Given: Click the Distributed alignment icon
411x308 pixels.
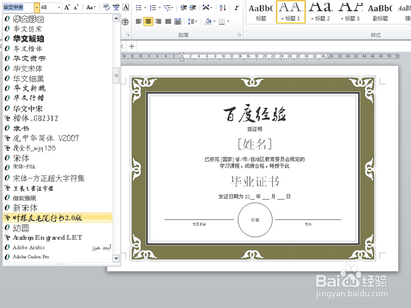Looking at the screenshot, I should click(178, 22).
